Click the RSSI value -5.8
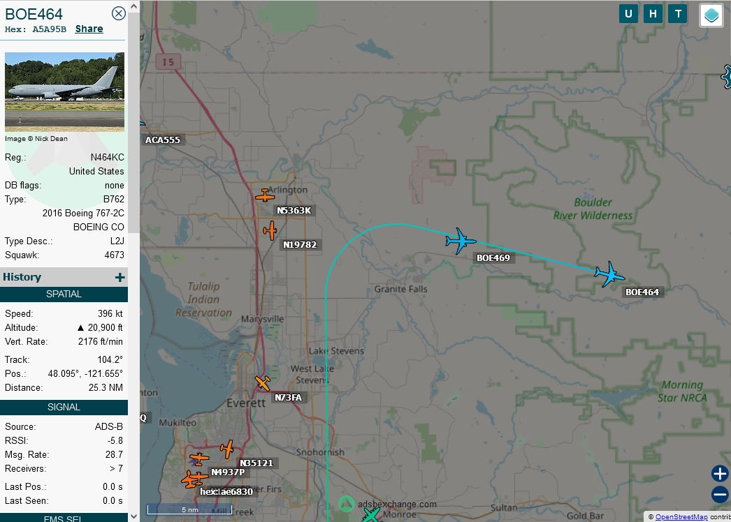 click(x=115, y=441)
